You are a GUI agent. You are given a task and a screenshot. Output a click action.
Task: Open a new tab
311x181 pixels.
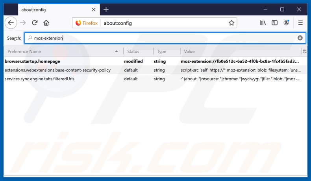point(106,9)
